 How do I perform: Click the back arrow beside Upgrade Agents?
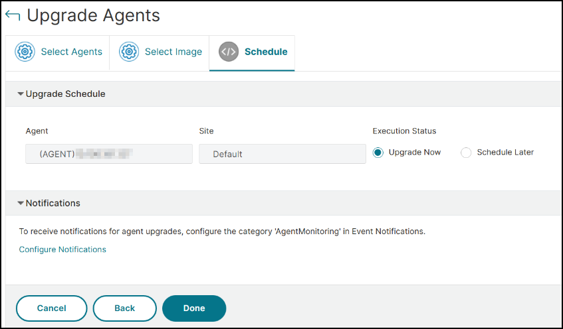tap(13, 15)
